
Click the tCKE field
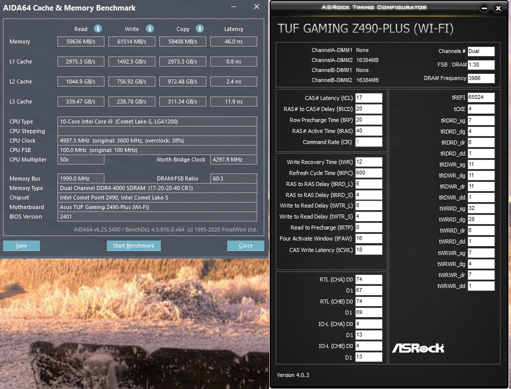tap(481, 109)
